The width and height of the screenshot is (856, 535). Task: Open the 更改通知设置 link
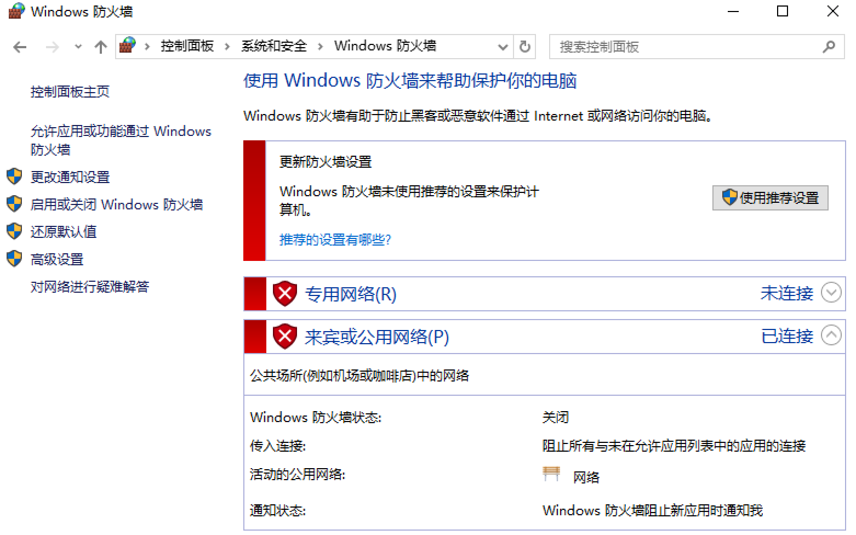70,177
